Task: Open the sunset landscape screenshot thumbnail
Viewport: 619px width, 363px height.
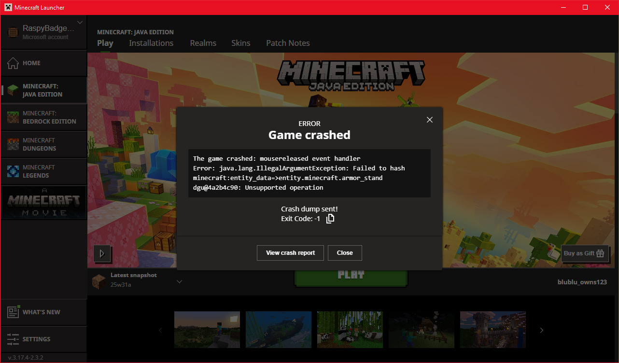Action: tap(206, 330)
